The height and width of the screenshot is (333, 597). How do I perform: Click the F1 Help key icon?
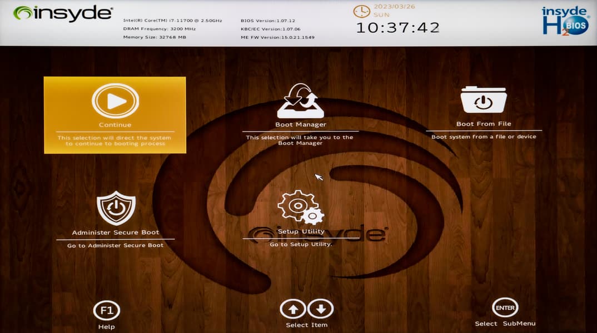tap(107, 311)
